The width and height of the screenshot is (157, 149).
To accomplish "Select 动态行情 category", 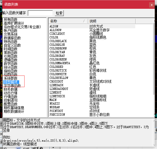I will click(10, 93).
